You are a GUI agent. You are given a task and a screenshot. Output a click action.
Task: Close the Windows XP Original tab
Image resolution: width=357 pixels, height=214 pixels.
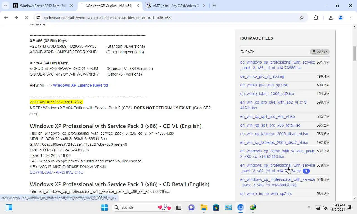138,6
